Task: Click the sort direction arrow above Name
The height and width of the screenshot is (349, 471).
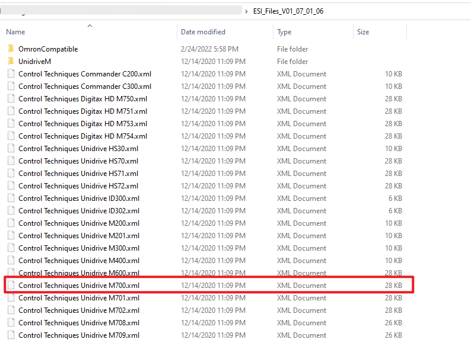Action: (x=90, y=26)
